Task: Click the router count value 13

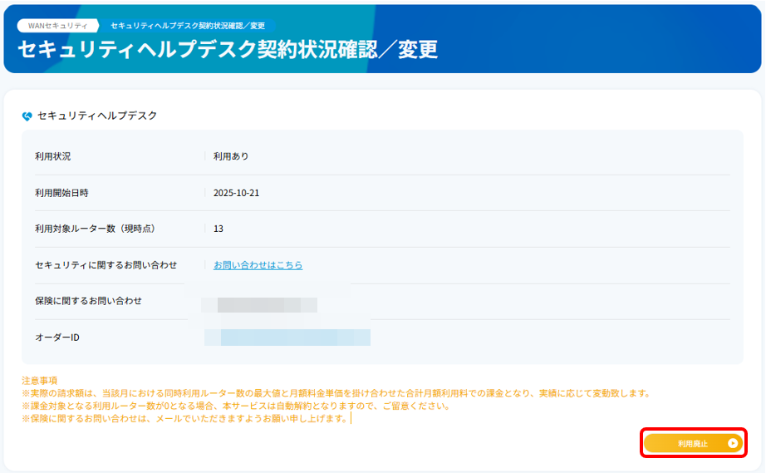Action: [x=219, y=229]
